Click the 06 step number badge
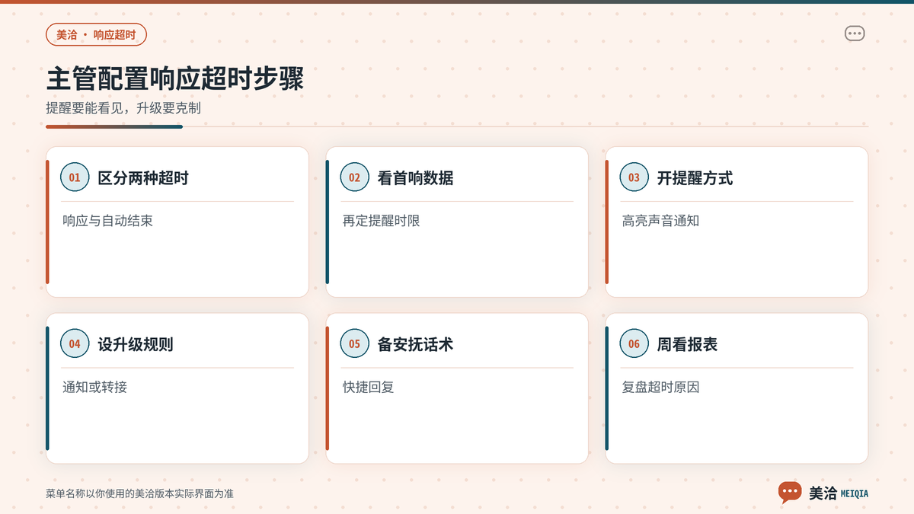Viewport: 914px width, 514px height. [x=634, y=344]
